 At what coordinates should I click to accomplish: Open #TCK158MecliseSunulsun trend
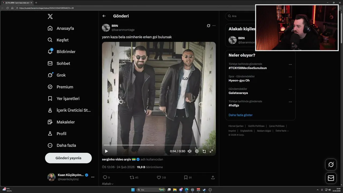click(x=248, y=68)
